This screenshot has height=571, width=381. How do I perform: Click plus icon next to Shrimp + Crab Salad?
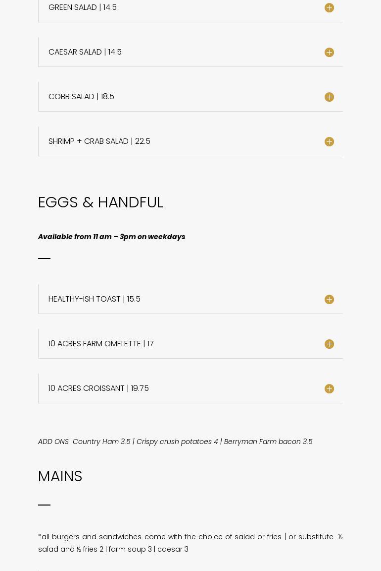click(329, 142)
